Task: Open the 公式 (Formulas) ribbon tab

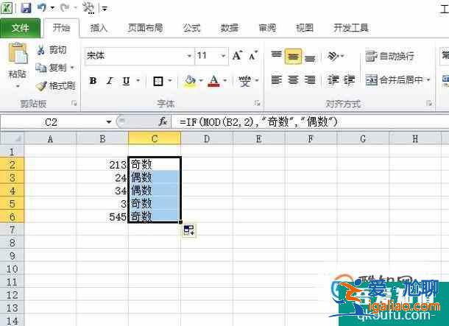Action: (x=191, y=28)
